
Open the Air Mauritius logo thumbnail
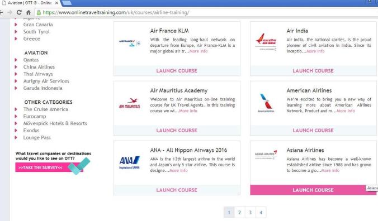[x=130, y=103]
